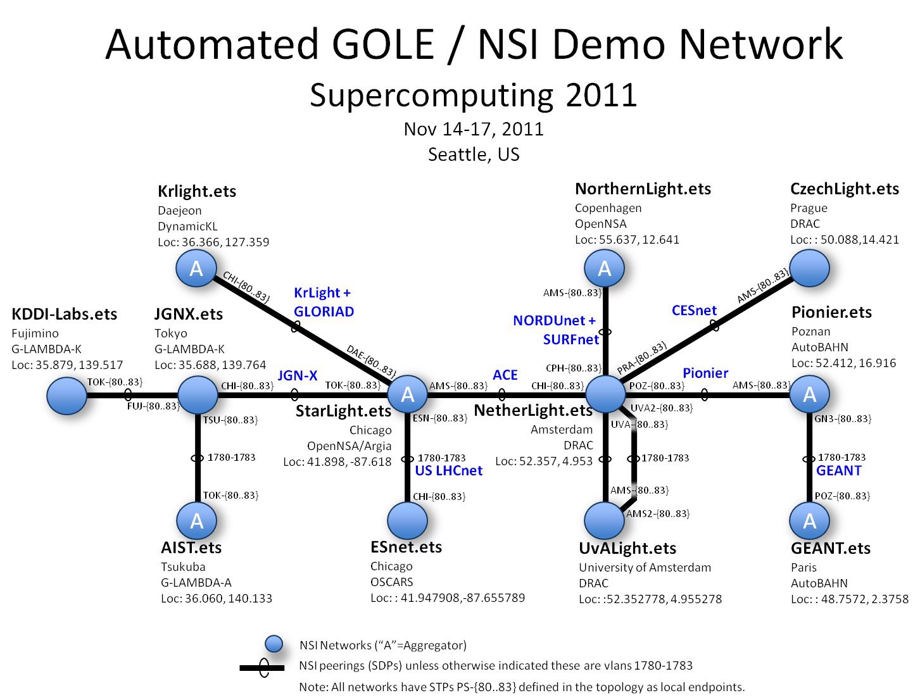The image size is (920, 700).
Task: Click the GEANT.ets heading
Action: (831, 548)
